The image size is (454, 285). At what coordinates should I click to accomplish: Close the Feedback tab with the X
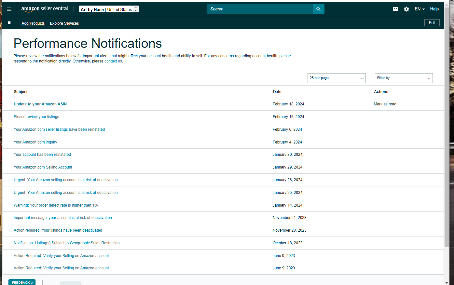click(x=32, y=283)
